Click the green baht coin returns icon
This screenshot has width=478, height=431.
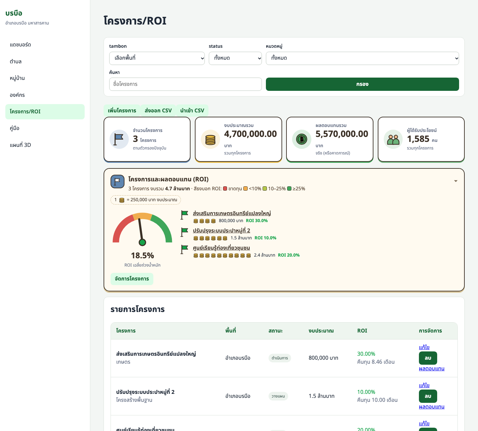point(302,139)
